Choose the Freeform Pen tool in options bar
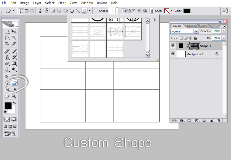This screenshot has height=160, width=231. [46, 11]
